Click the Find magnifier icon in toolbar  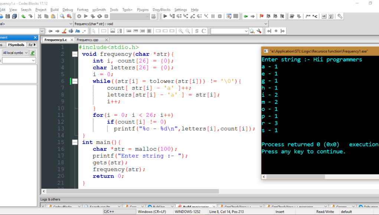click(x=62, y=16)
